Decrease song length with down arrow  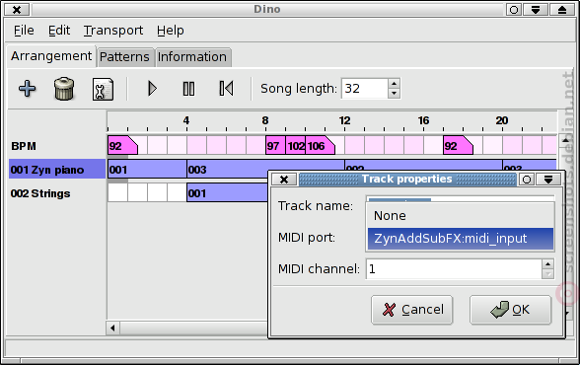[x=395, y=93]
